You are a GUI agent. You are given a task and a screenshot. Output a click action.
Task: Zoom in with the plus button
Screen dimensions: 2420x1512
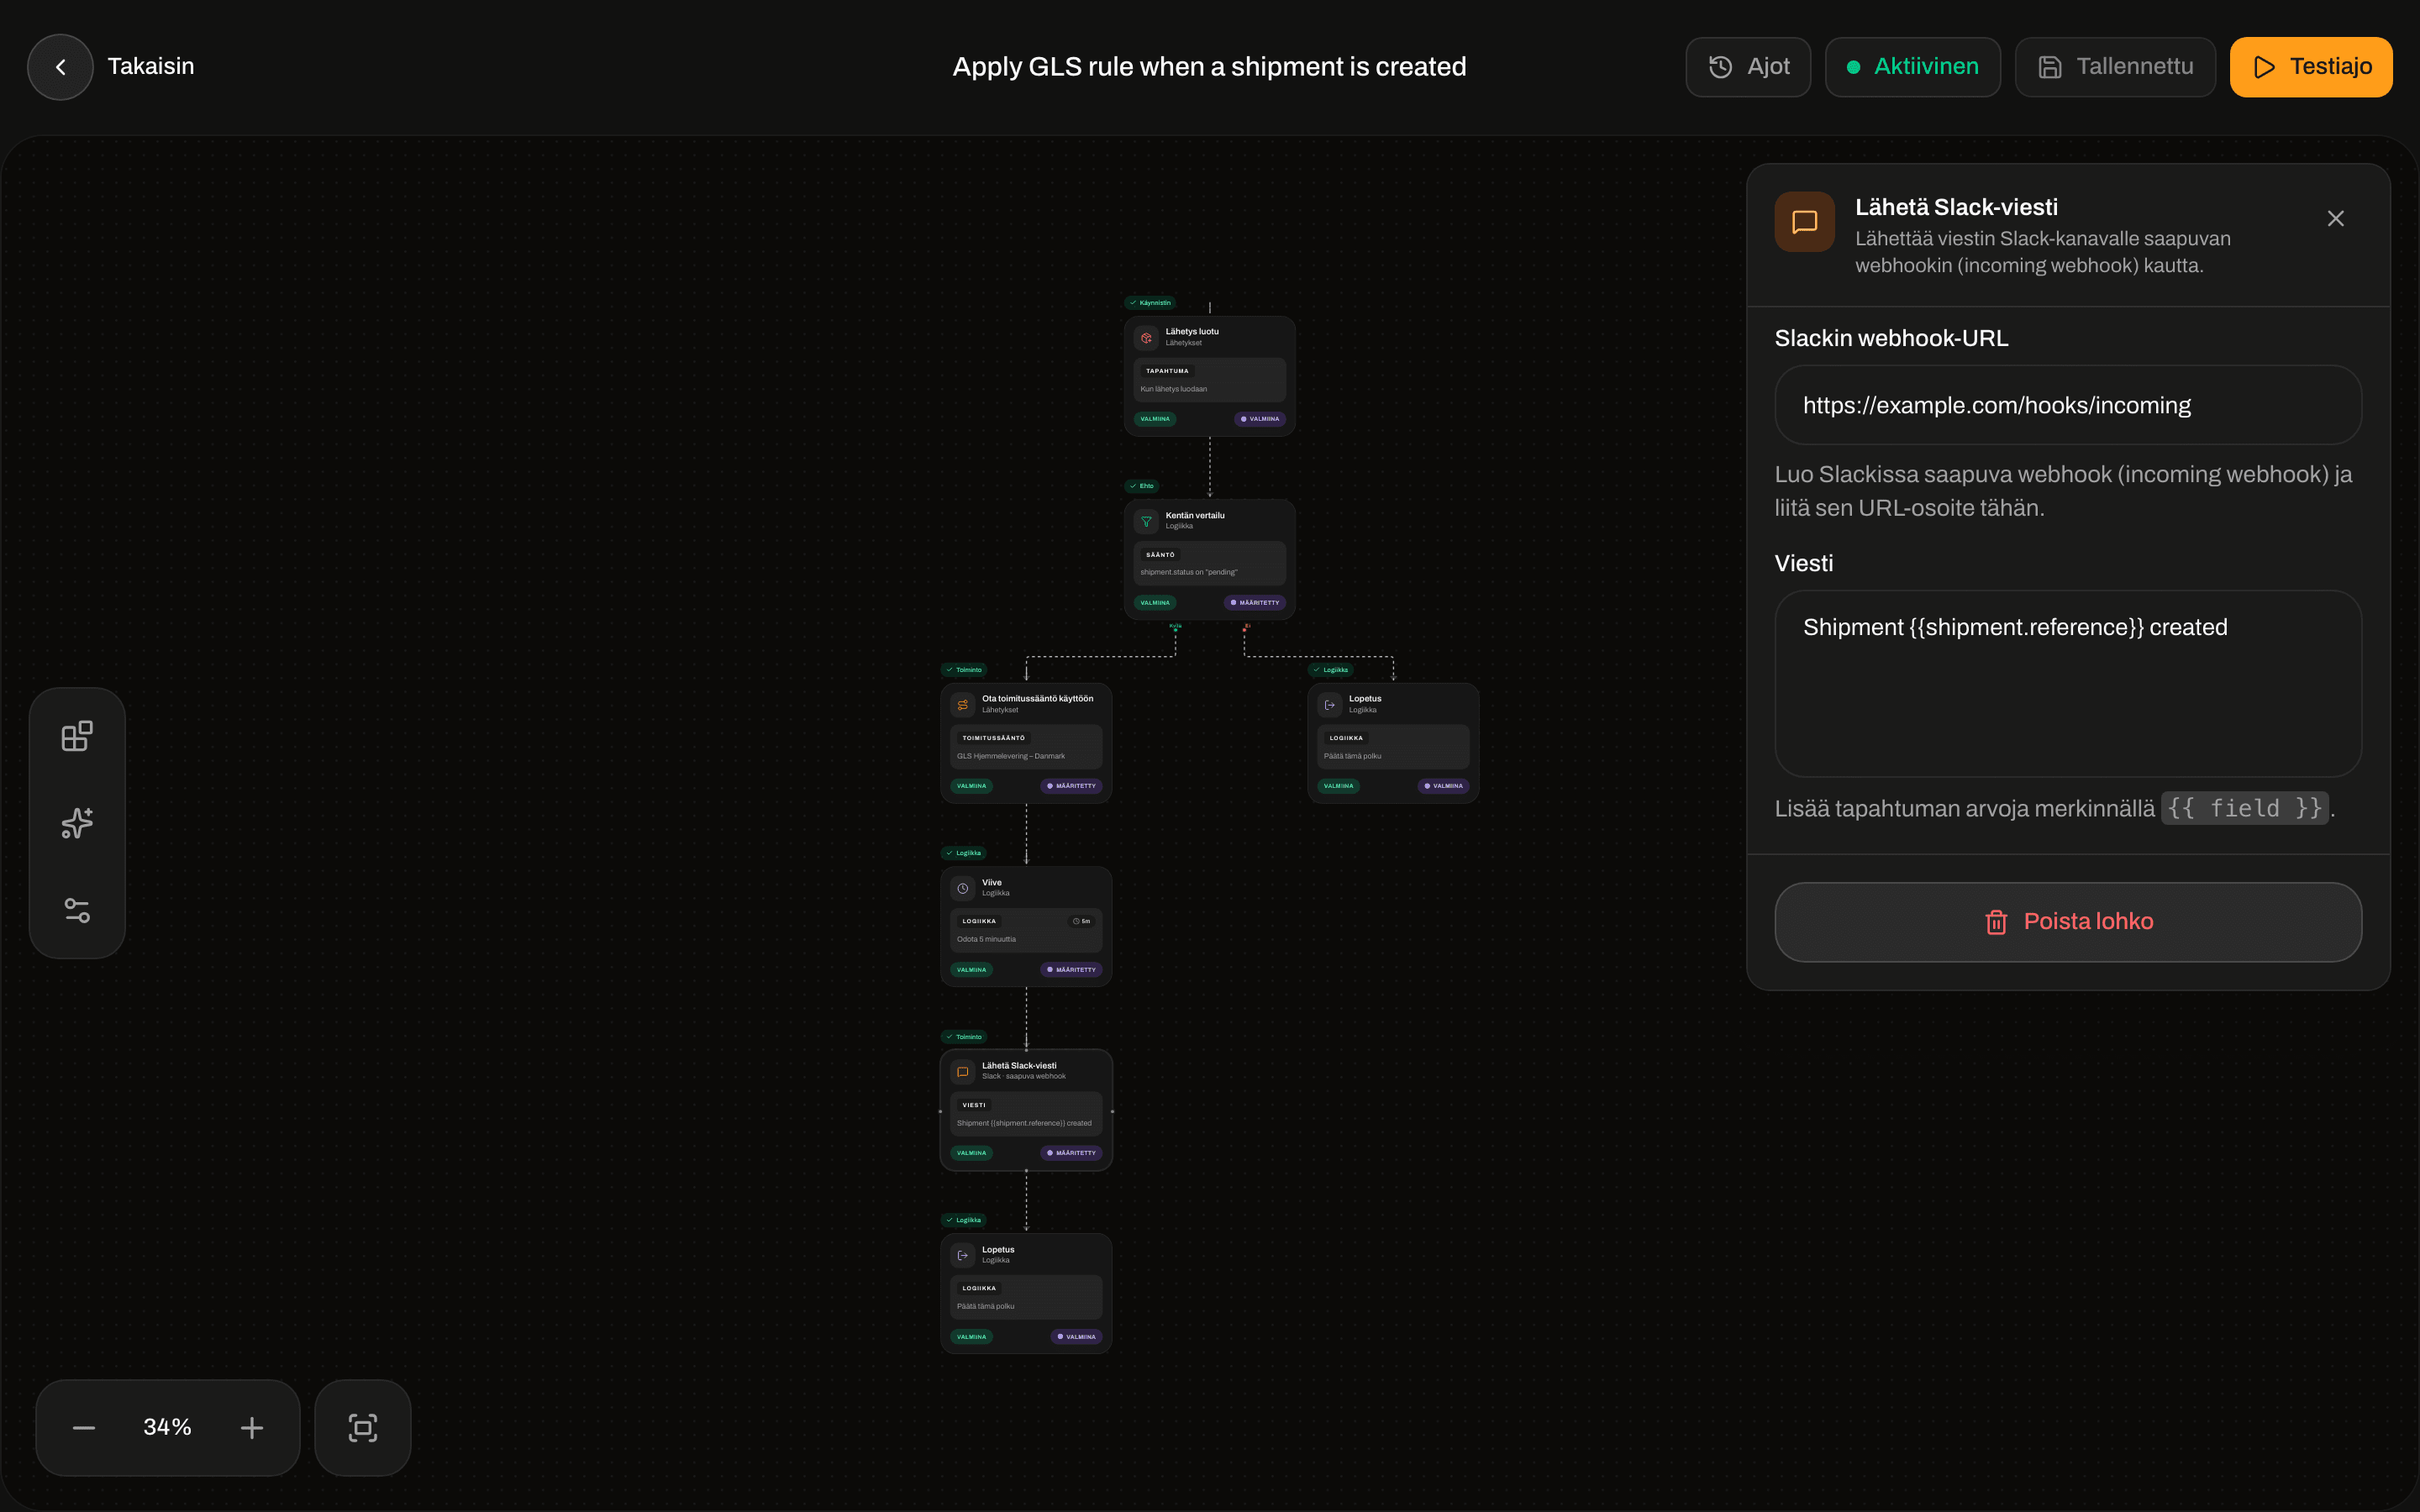[x=252, y=1428]
